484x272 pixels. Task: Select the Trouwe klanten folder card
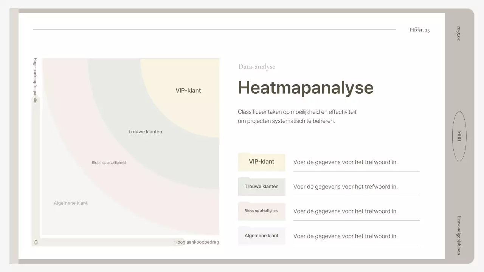[261, 187]
